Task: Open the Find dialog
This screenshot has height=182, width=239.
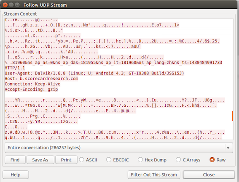Action: [x=15, y=160]
